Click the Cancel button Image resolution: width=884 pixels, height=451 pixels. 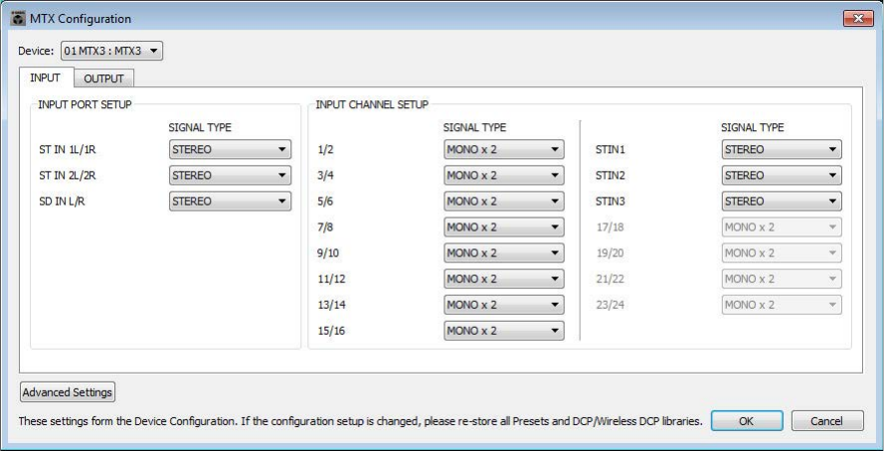pos(827,420)
